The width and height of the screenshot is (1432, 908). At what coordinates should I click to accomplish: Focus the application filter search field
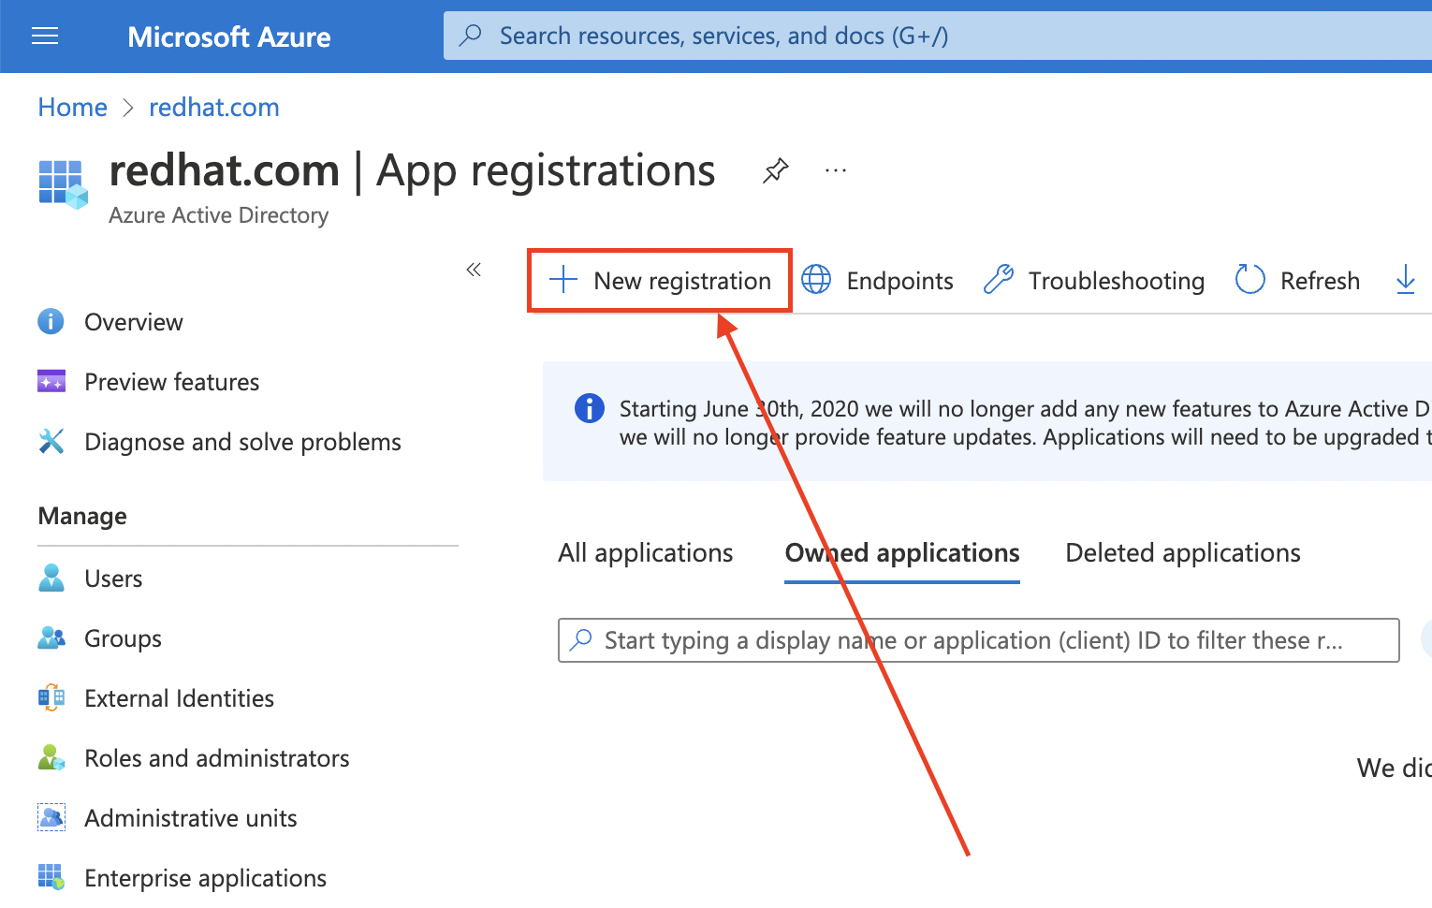978,640
